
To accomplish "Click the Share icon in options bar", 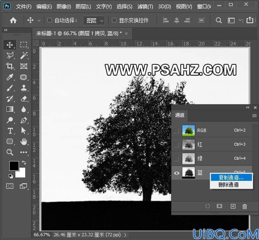I will (x=250, y=20).
